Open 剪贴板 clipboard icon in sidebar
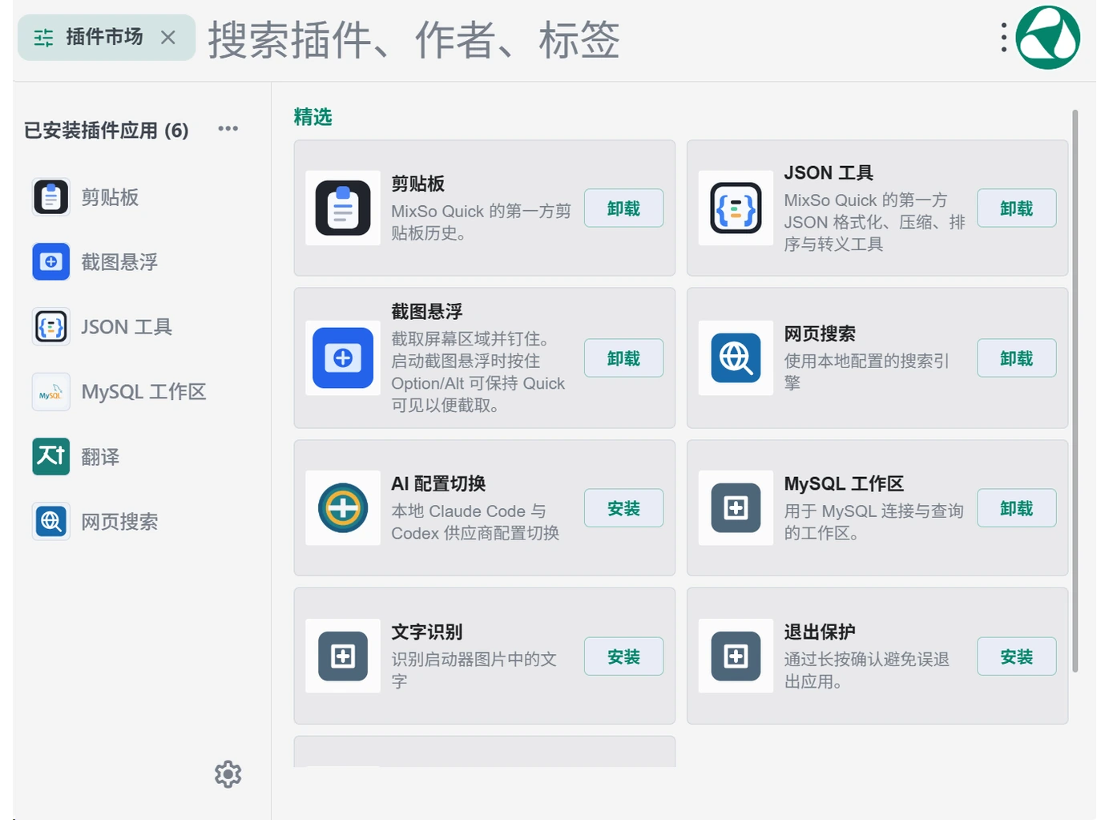Viewport: 1109px width, 820px height. pos(51,197)
